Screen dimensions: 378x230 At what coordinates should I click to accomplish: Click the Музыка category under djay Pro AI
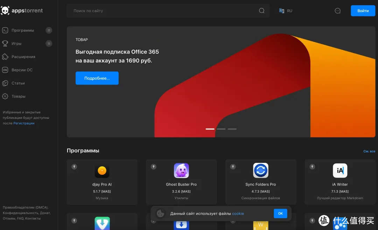(x=102, y=198)
